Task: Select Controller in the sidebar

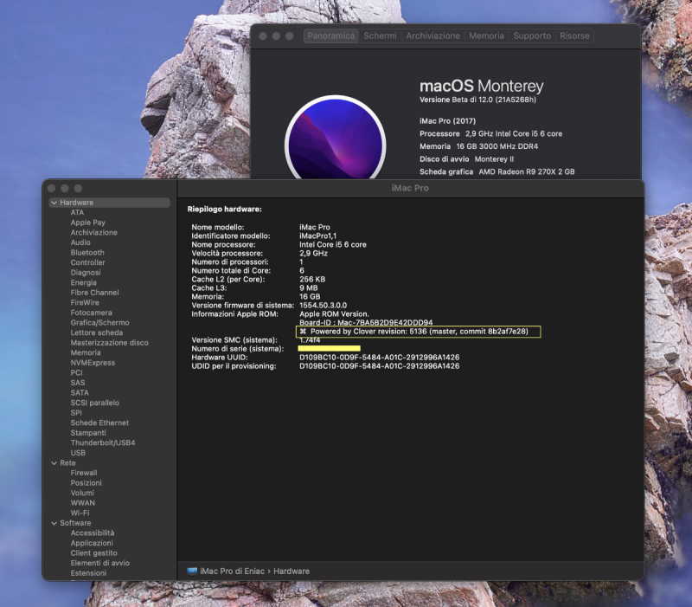Action: click(x=88, y=262)
